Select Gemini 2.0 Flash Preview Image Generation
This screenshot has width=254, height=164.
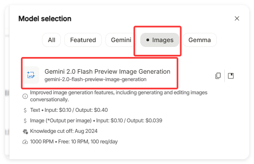click(108, 71)
